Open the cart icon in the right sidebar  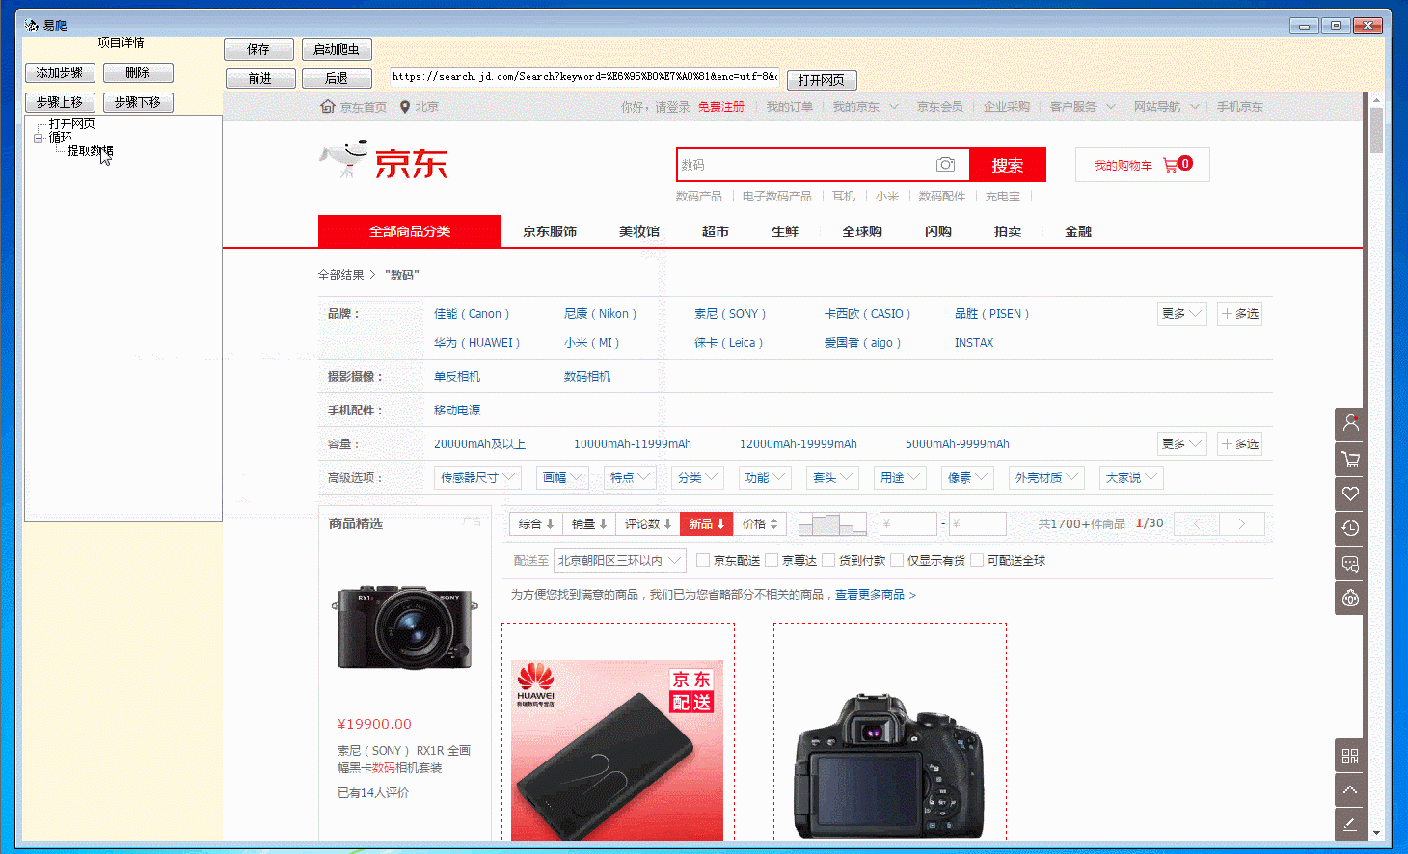tap(1350, 459)
